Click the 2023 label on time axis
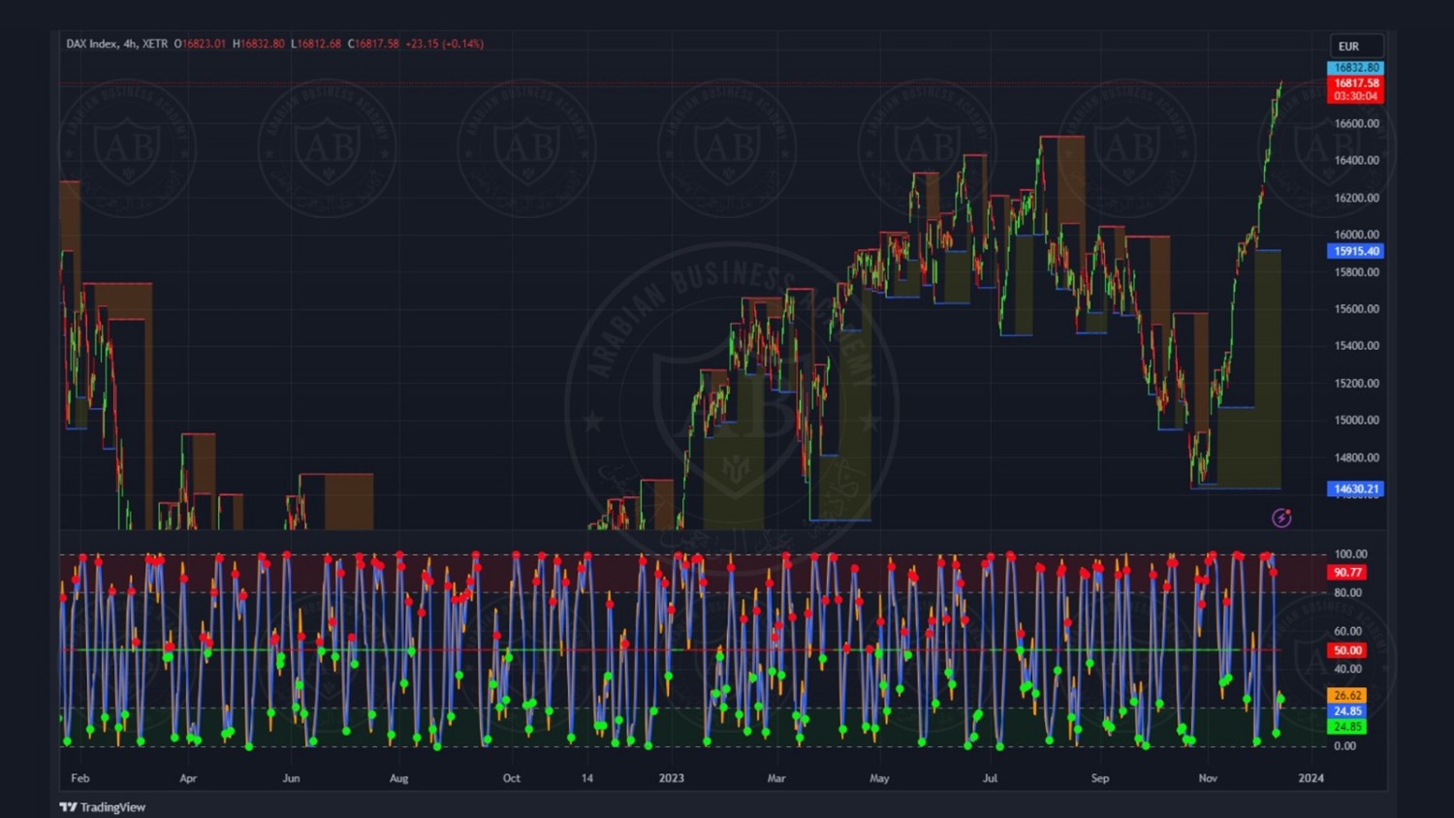The width and height of the screenshot is (1454, 818). (x=672, y=778)
